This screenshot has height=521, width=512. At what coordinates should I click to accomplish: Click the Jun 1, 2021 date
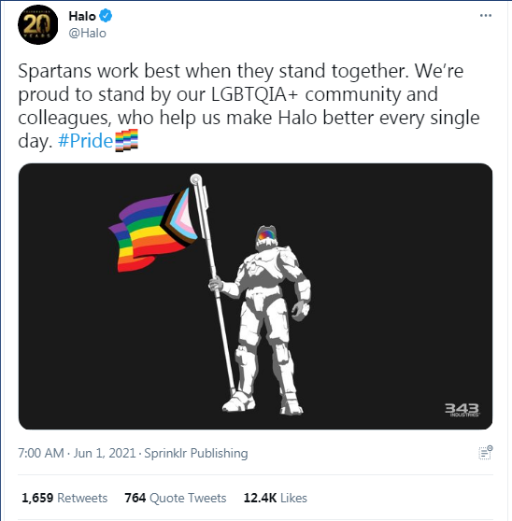[x=105, y=453]
